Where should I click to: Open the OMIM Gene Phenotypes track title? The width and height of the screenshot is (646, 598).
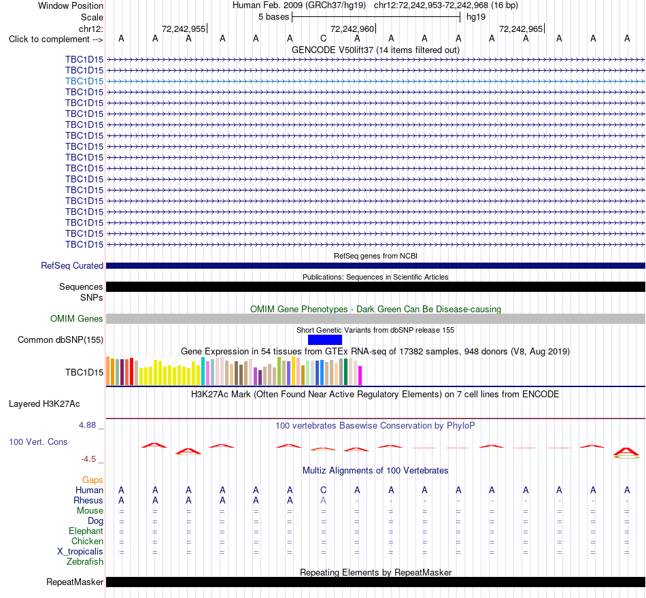(x=375, y=309)
